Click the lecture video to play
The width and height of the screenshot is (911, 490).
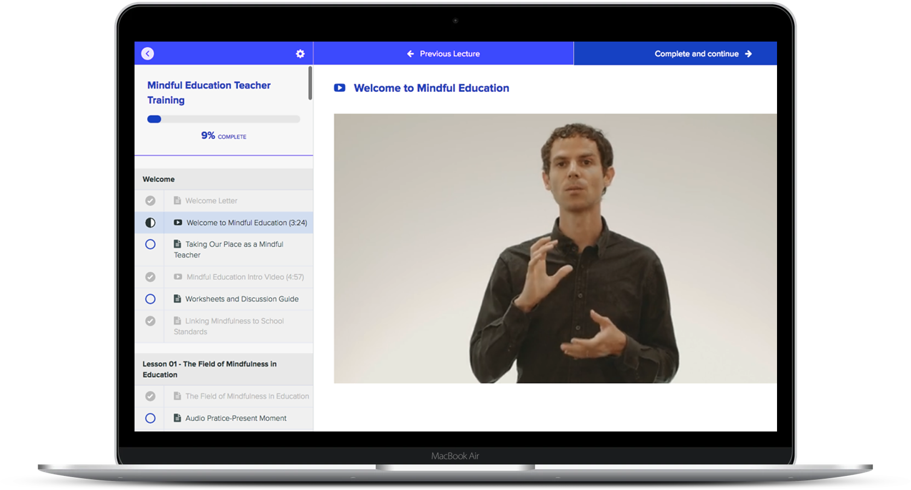coord(555,248)
